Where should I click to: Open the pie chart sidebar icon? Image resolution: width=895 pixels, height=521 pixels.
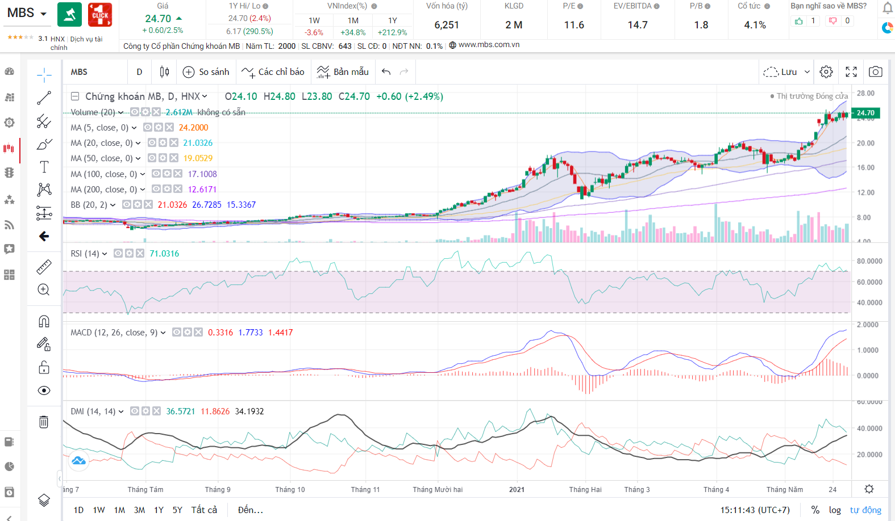pyautogui.click(x=9, y=467)
